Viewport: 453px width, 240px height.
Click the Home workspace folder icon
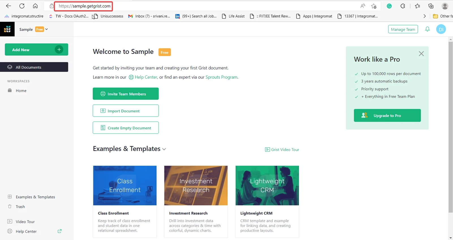coord(10,90)
